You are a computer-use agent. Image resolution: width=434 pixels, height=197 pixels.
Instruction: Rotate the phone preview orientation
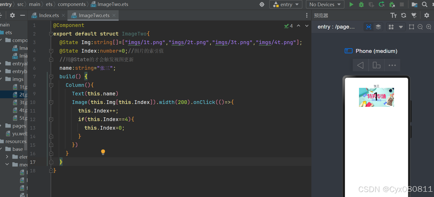tap(376, 65)
